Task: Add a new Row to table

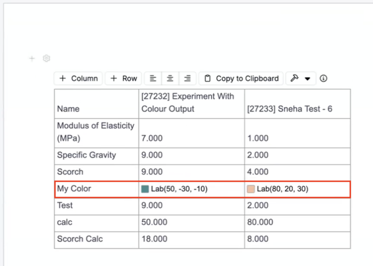Action: tap(123, 78)
